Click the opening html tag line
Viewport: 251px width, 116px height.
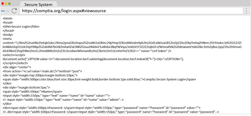point(8,18)
